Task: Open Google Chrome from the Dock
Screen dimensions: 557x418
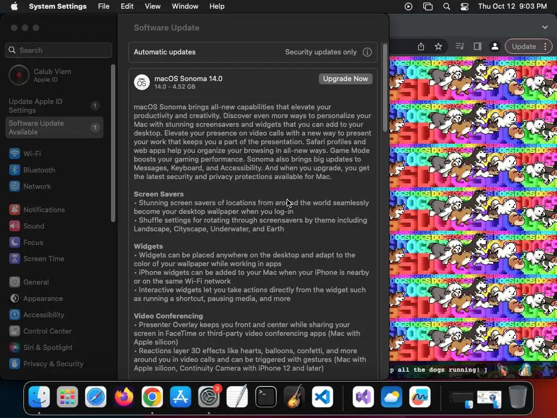Action: [152, 397]
